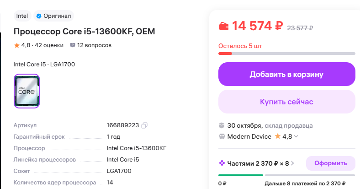
Task: Open the Intel brand tag
Action: (x=22, y=16)
